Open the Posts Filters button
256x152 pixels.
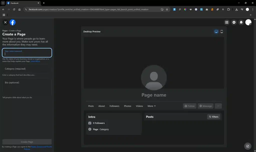coord(213,117)
